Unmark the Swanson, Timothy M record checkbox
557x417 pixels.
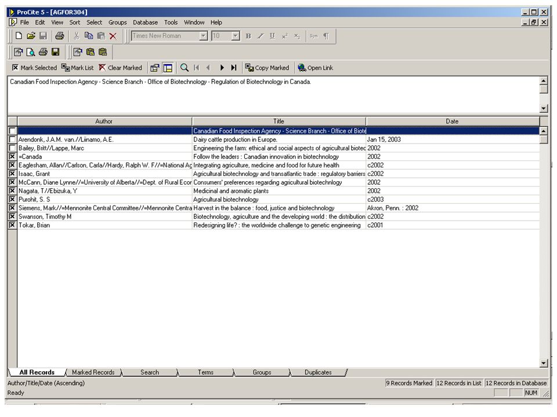coord(12,216)
